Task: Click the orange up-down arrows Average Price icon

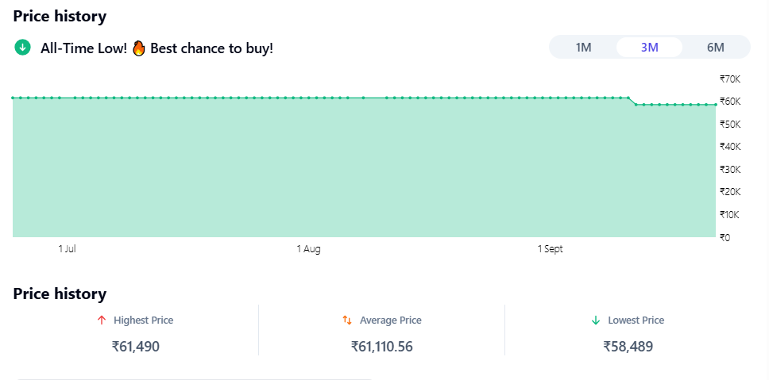Action: click(347, 321)
